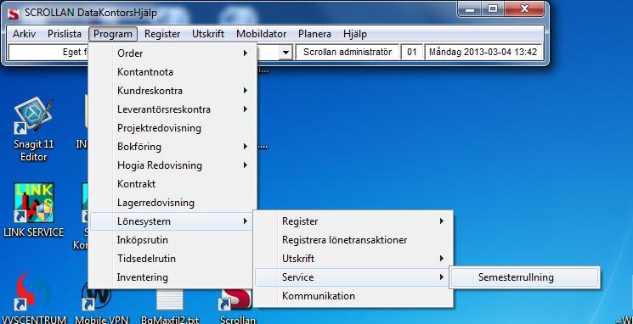The width and height of the screenshot is (633, 324).
Task: Select the LINK SERVICE desktop shortcut
Action: 33,209
